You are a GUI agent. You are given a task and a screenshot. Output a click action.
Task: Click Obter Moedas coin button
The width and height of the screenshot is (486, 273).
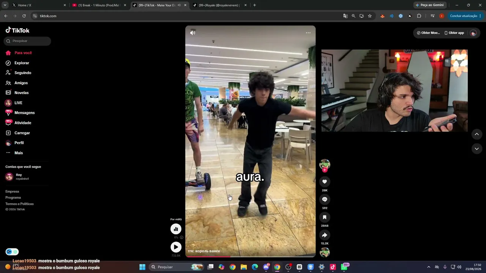pos(428,33)
